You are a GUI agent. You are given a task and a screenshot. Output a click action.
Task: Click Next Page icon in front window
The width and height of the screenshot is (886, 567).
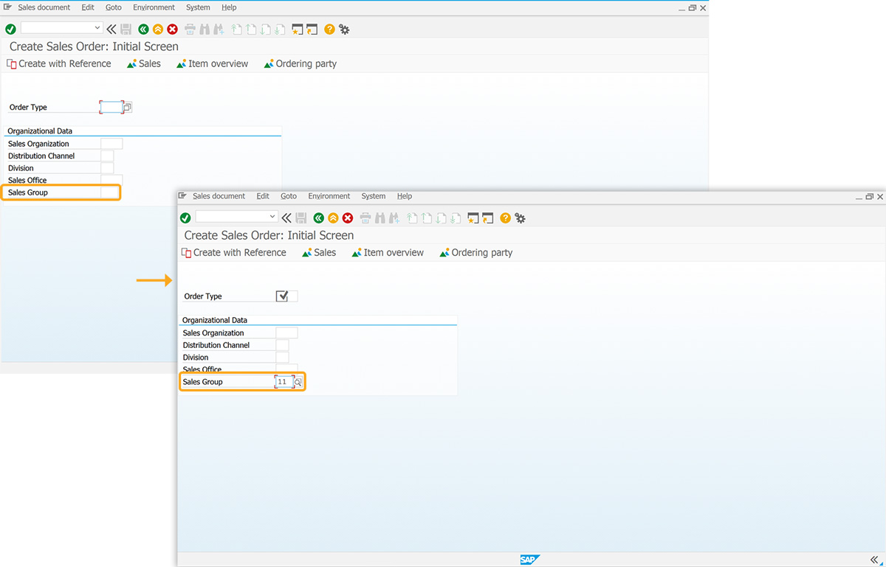click(440, 218)
